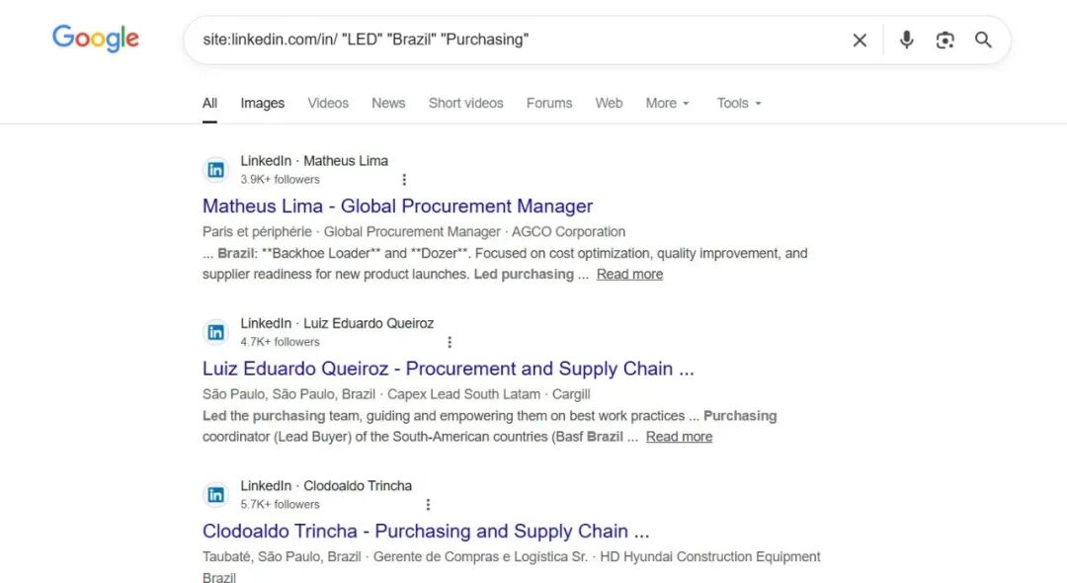Image resolution: width=1067 pixels, height=583 pixels.
Task: Click the magnifying glass search icon
Action: coord(983,41)
